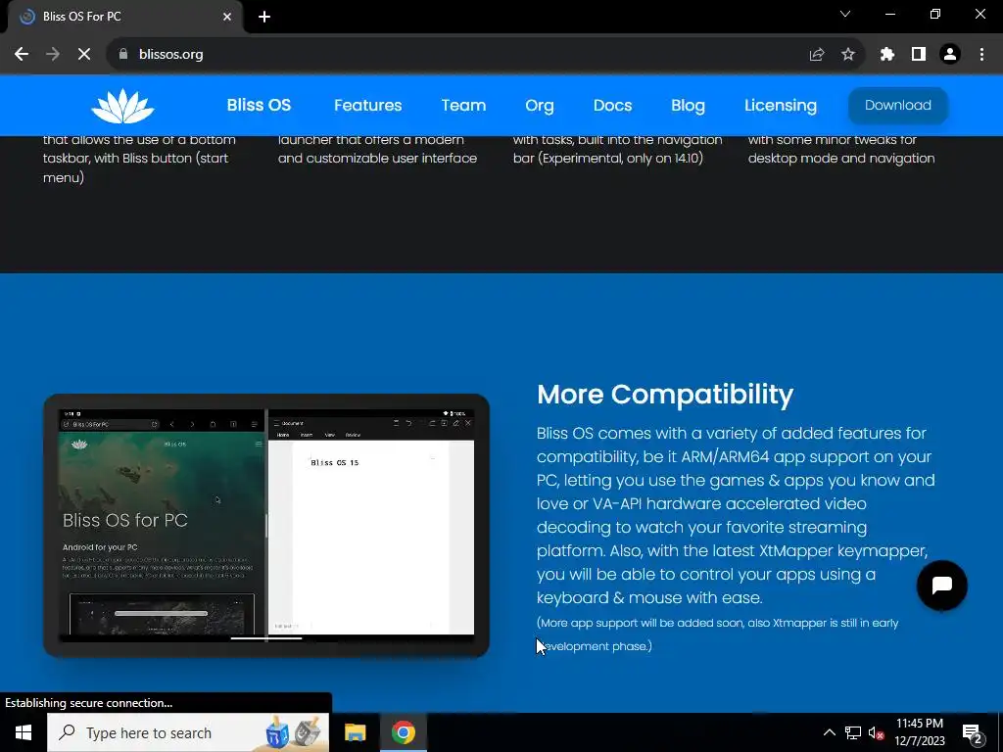
Task: Click the network tray icon
Action: 853,732
